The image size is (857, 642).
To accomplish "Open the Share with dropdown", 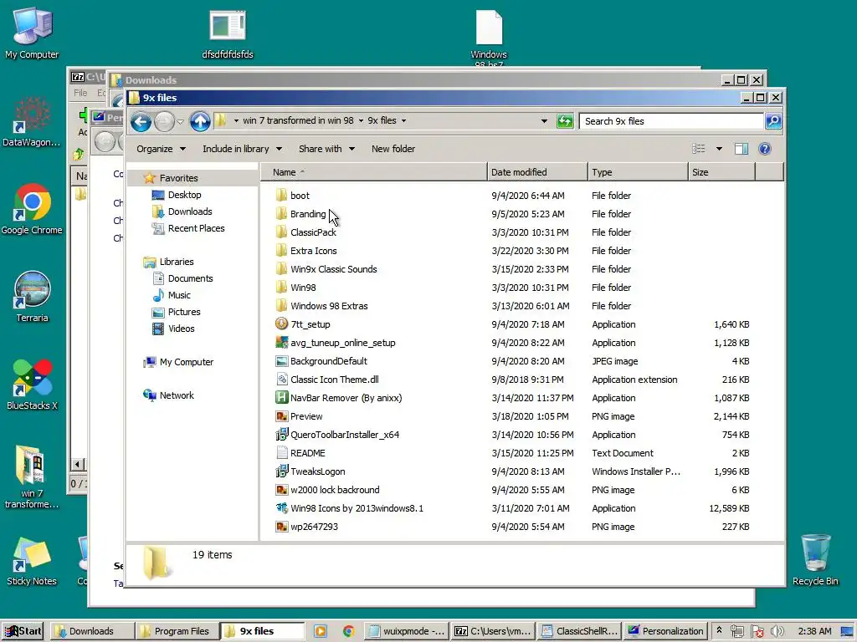I will 326,149.
